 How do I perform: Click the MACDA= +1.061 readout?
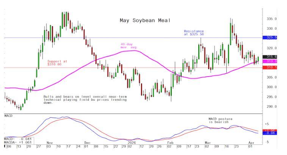click(x=17, y=143)
